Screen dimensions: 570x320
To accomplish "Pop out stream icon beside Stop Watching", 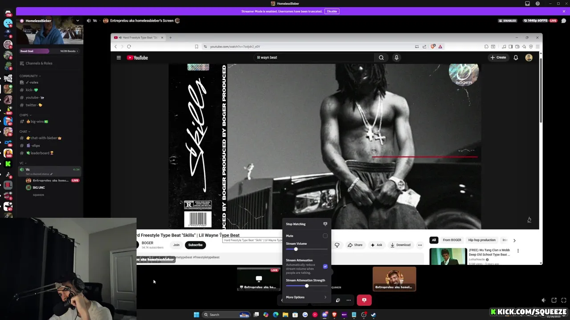I will coord(325,224).
